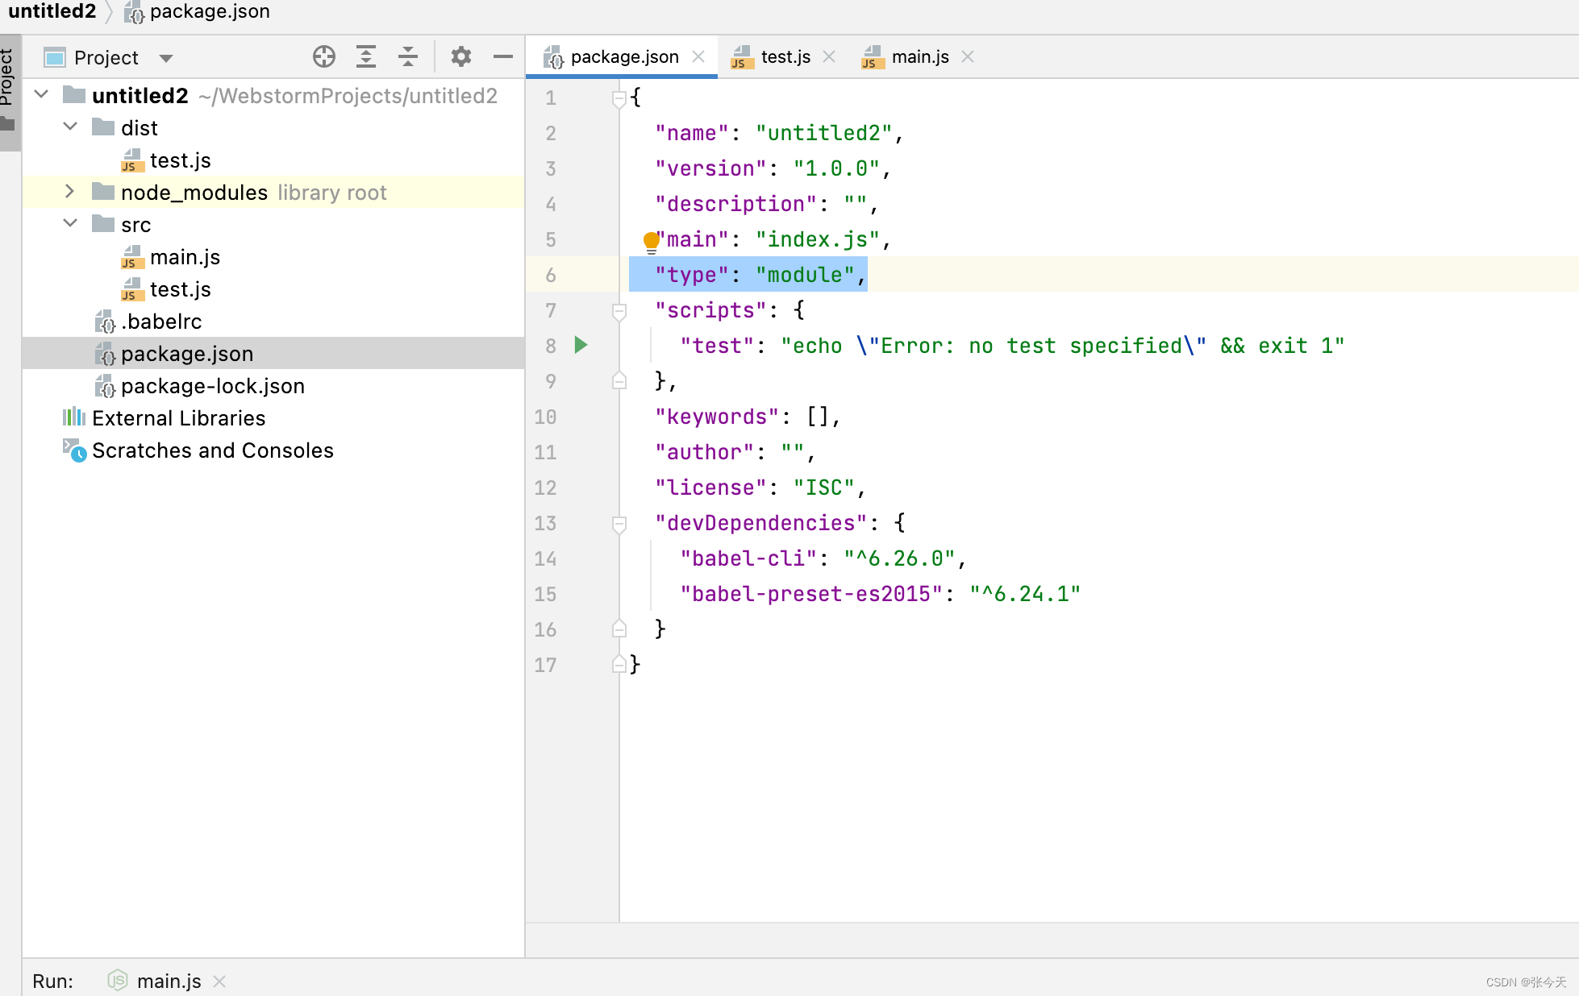The width and height of the screenshot is (1579, 996).
Task: Select main.js in src folder
Action: click(171, 257)
